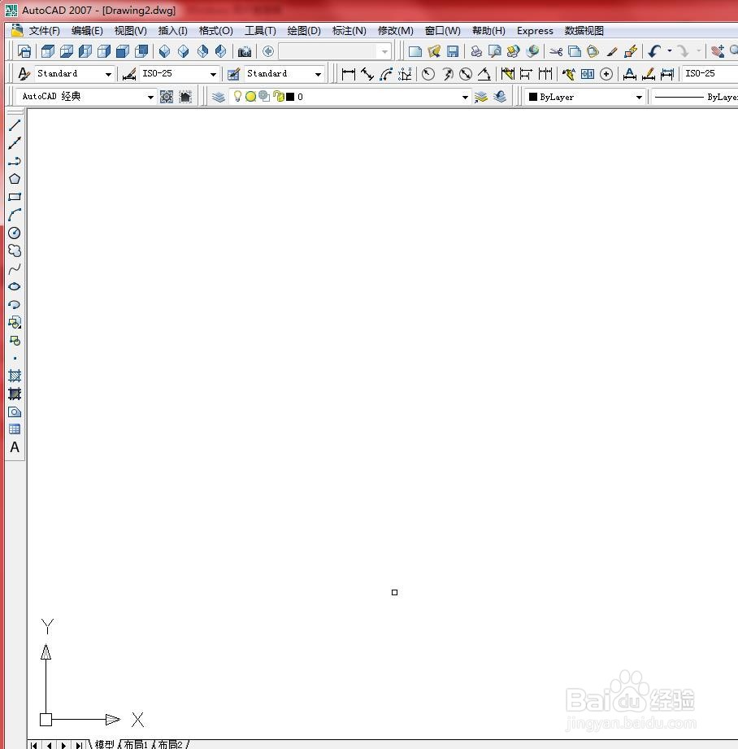The height and width of the screenshot is (749, 738).
Task: Select the Spline tool
Action: pyautogui.click(x=15, y=269)
